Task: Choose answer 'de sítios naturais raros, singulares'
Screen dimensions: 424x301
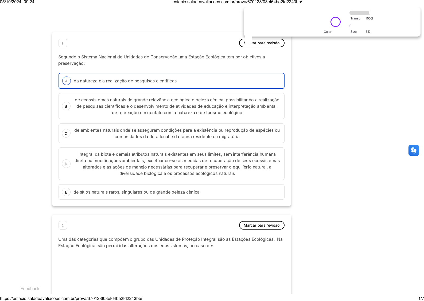Action: (x=136, y=192)
